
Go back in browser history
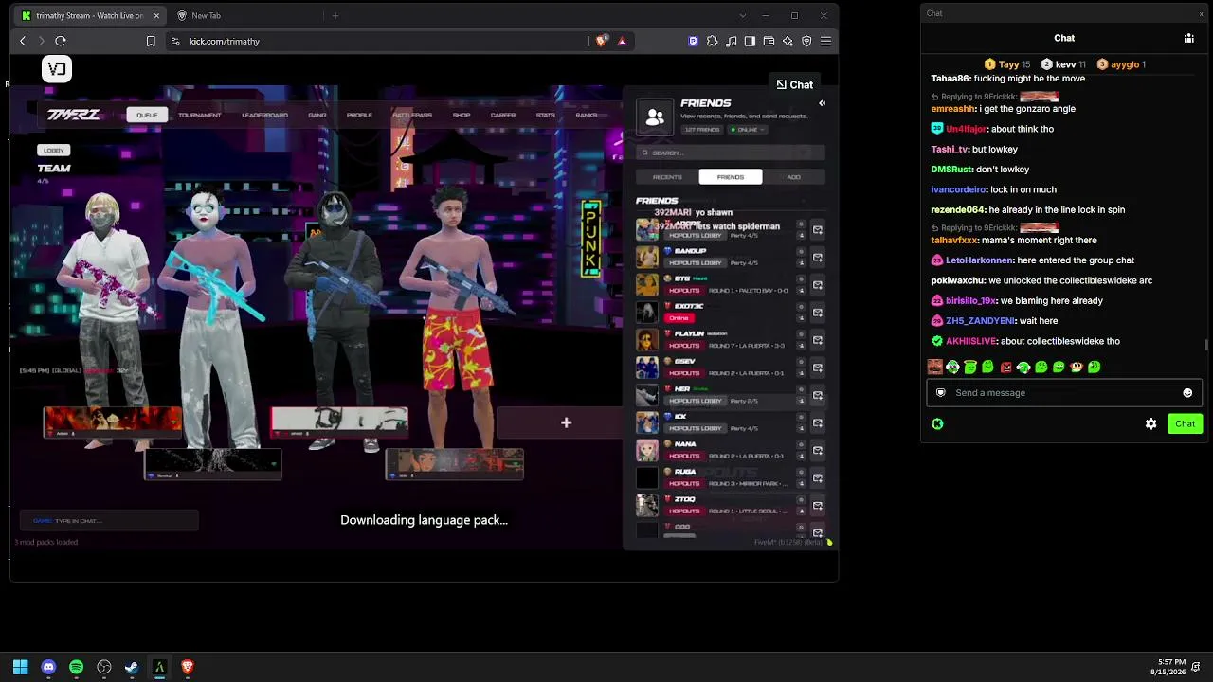click(23, 41)
